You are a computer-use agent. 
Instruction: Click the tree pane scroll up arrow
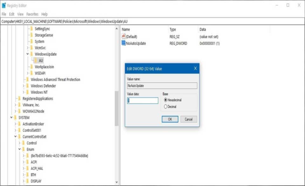[x=117, y=29]
